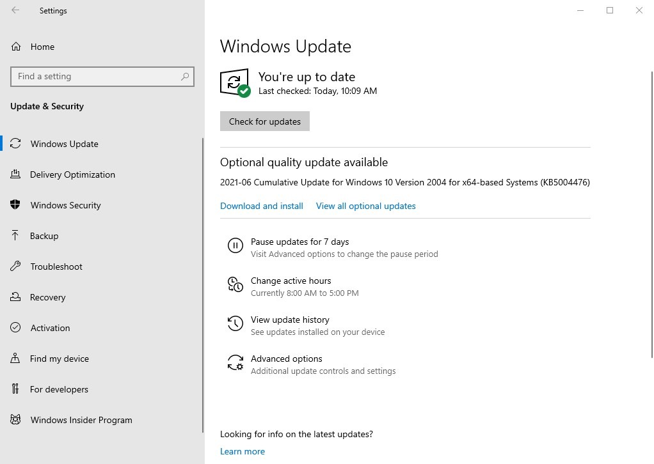This screenshot has height=464, width=654.
Task: Click the Troubleshoot wrench icon
Action: (x=15, y=267)
